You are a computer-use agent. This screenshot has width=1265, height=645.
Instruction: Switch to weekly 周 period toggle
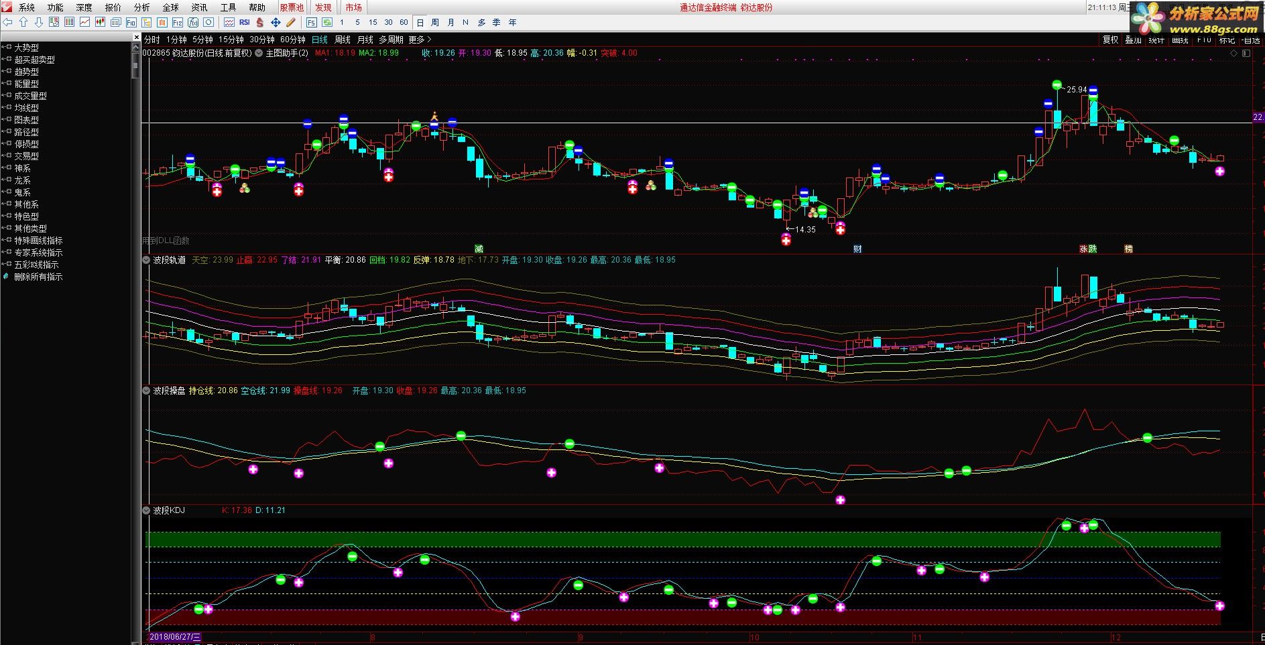(435, 22)
